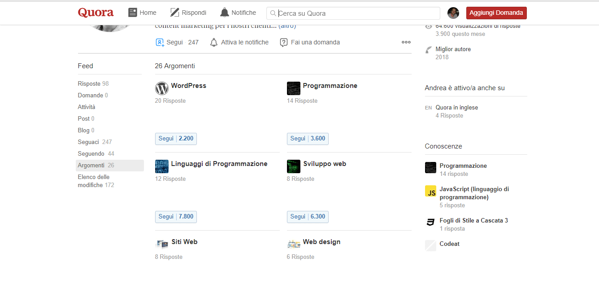Select Seguaci 247 in the sidebar
The image size is (599, 284).
95,142
